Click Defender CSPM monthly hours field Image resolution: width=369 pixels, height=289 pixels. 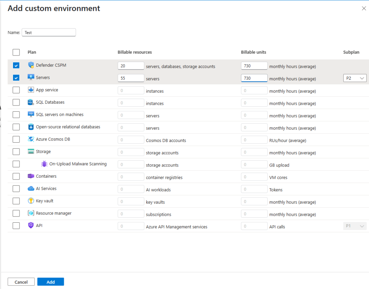point(254,66)
